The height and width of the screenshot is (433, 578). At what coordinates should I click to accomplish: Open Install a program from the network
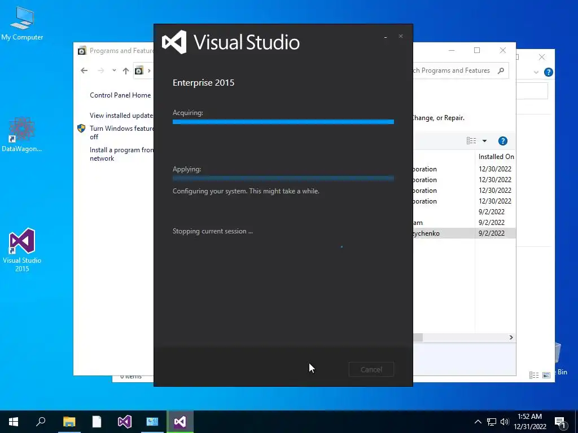point(121,154)
